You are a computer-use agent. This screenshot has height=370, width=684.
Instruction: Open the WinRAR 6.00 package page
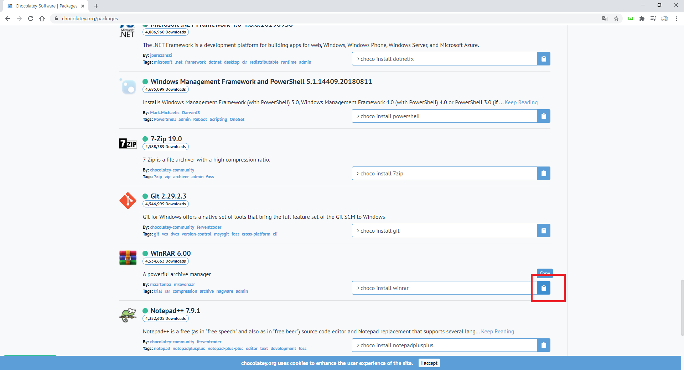tap(171, 253)
